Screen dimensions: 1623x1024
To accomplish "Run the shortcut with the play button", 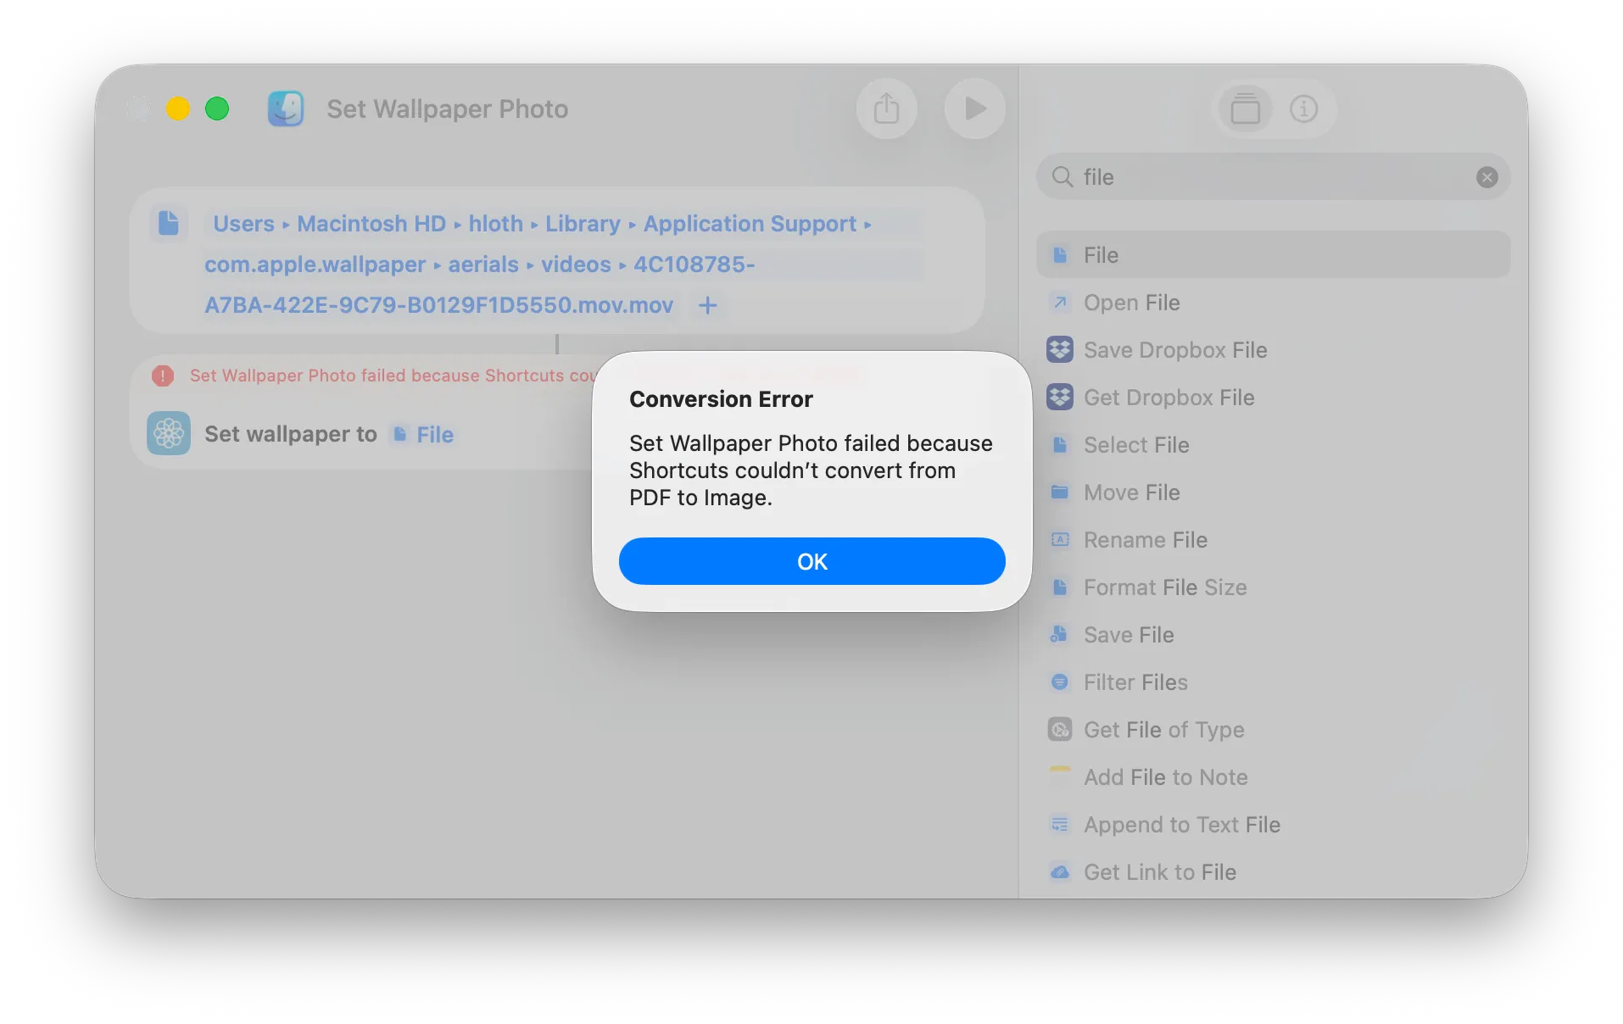I will [975, 109].
